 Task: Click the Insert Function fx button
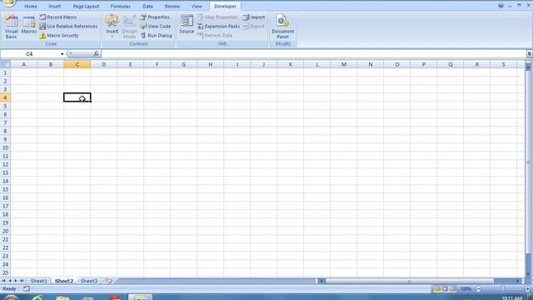[x=97, y=54]
